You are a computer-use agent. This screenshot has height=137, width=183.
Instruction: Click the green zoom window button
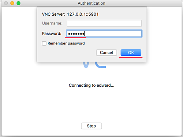click(x=19, y=3)
